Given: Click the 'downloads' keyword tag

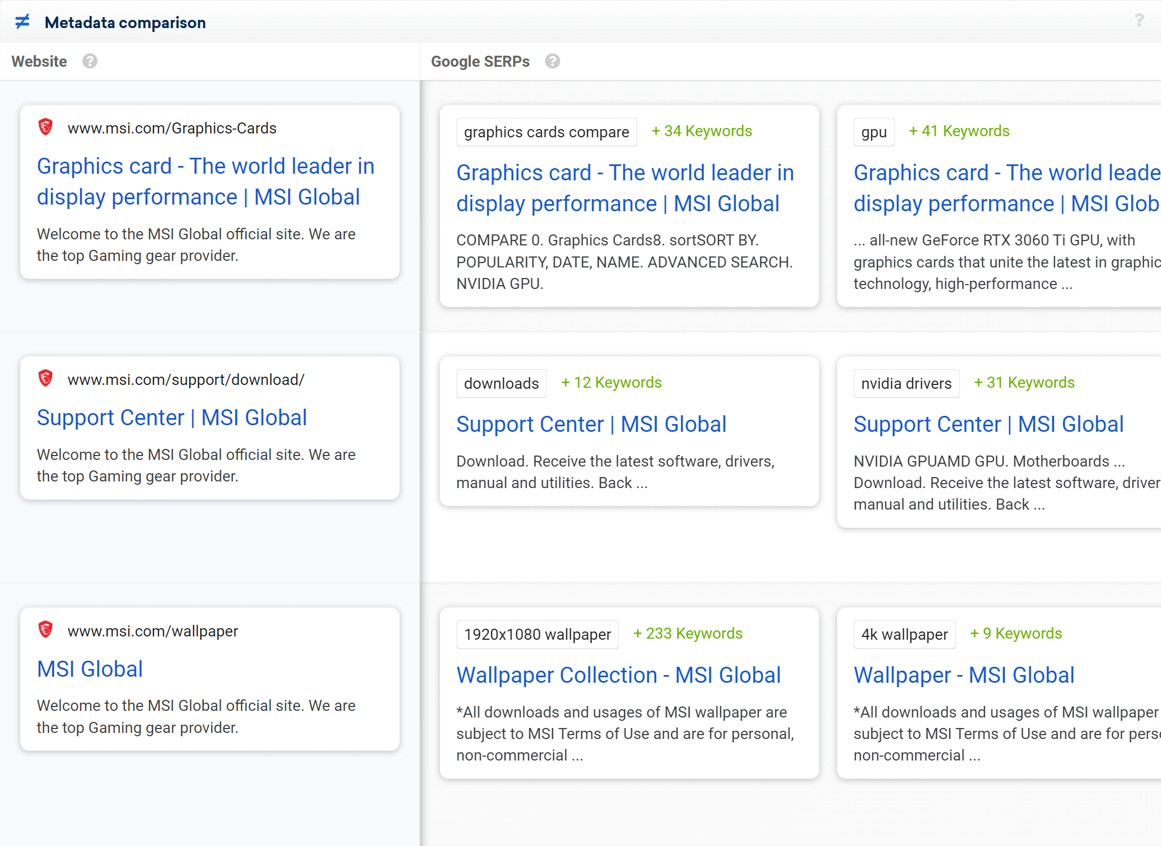Looking at the screenshot, I should pyautogui.click(x=502, y=383).
